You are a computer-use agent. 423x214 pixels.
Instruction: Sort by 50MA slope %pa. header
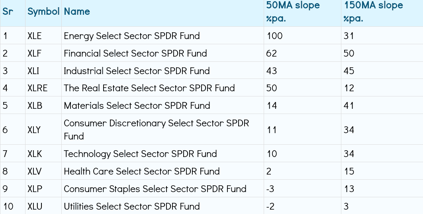[x=293, y=12]
